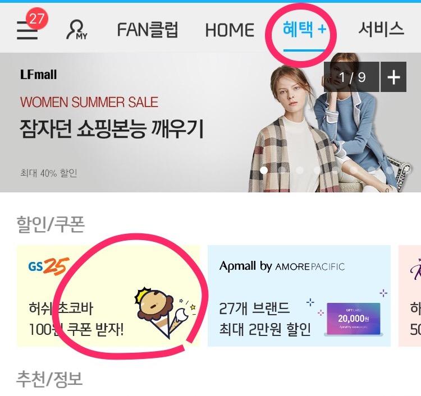This screenshot has height=396, width=421.
Task: Open the LFmall Women Summer Sale banner
Action: 210,122
